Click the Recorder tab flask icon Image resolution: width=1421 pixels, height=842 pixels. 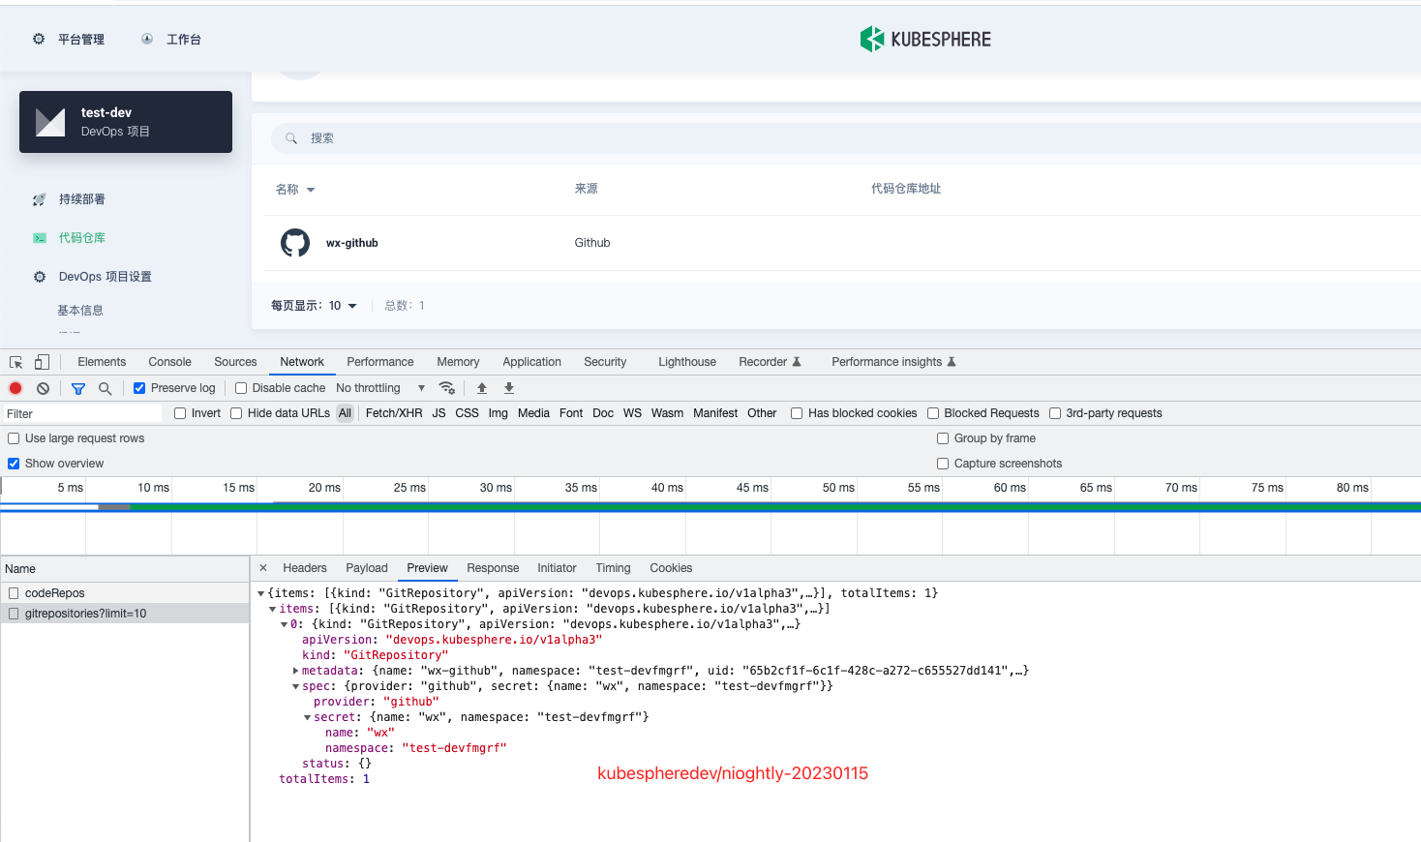(x=797, y=362)
